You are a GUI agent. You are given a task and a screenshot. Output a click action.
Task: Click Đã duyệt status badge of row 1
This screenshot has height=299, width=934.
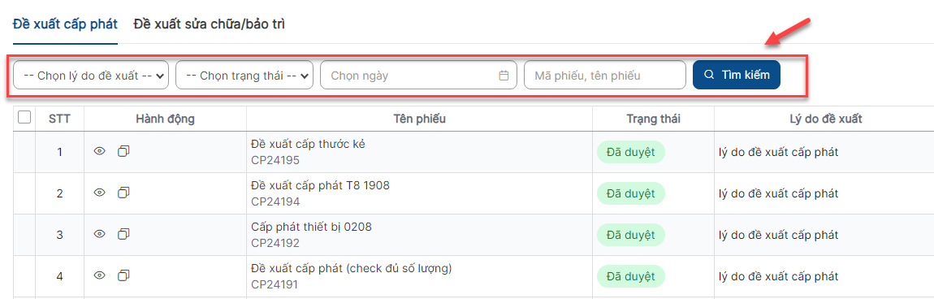point(631,153)
